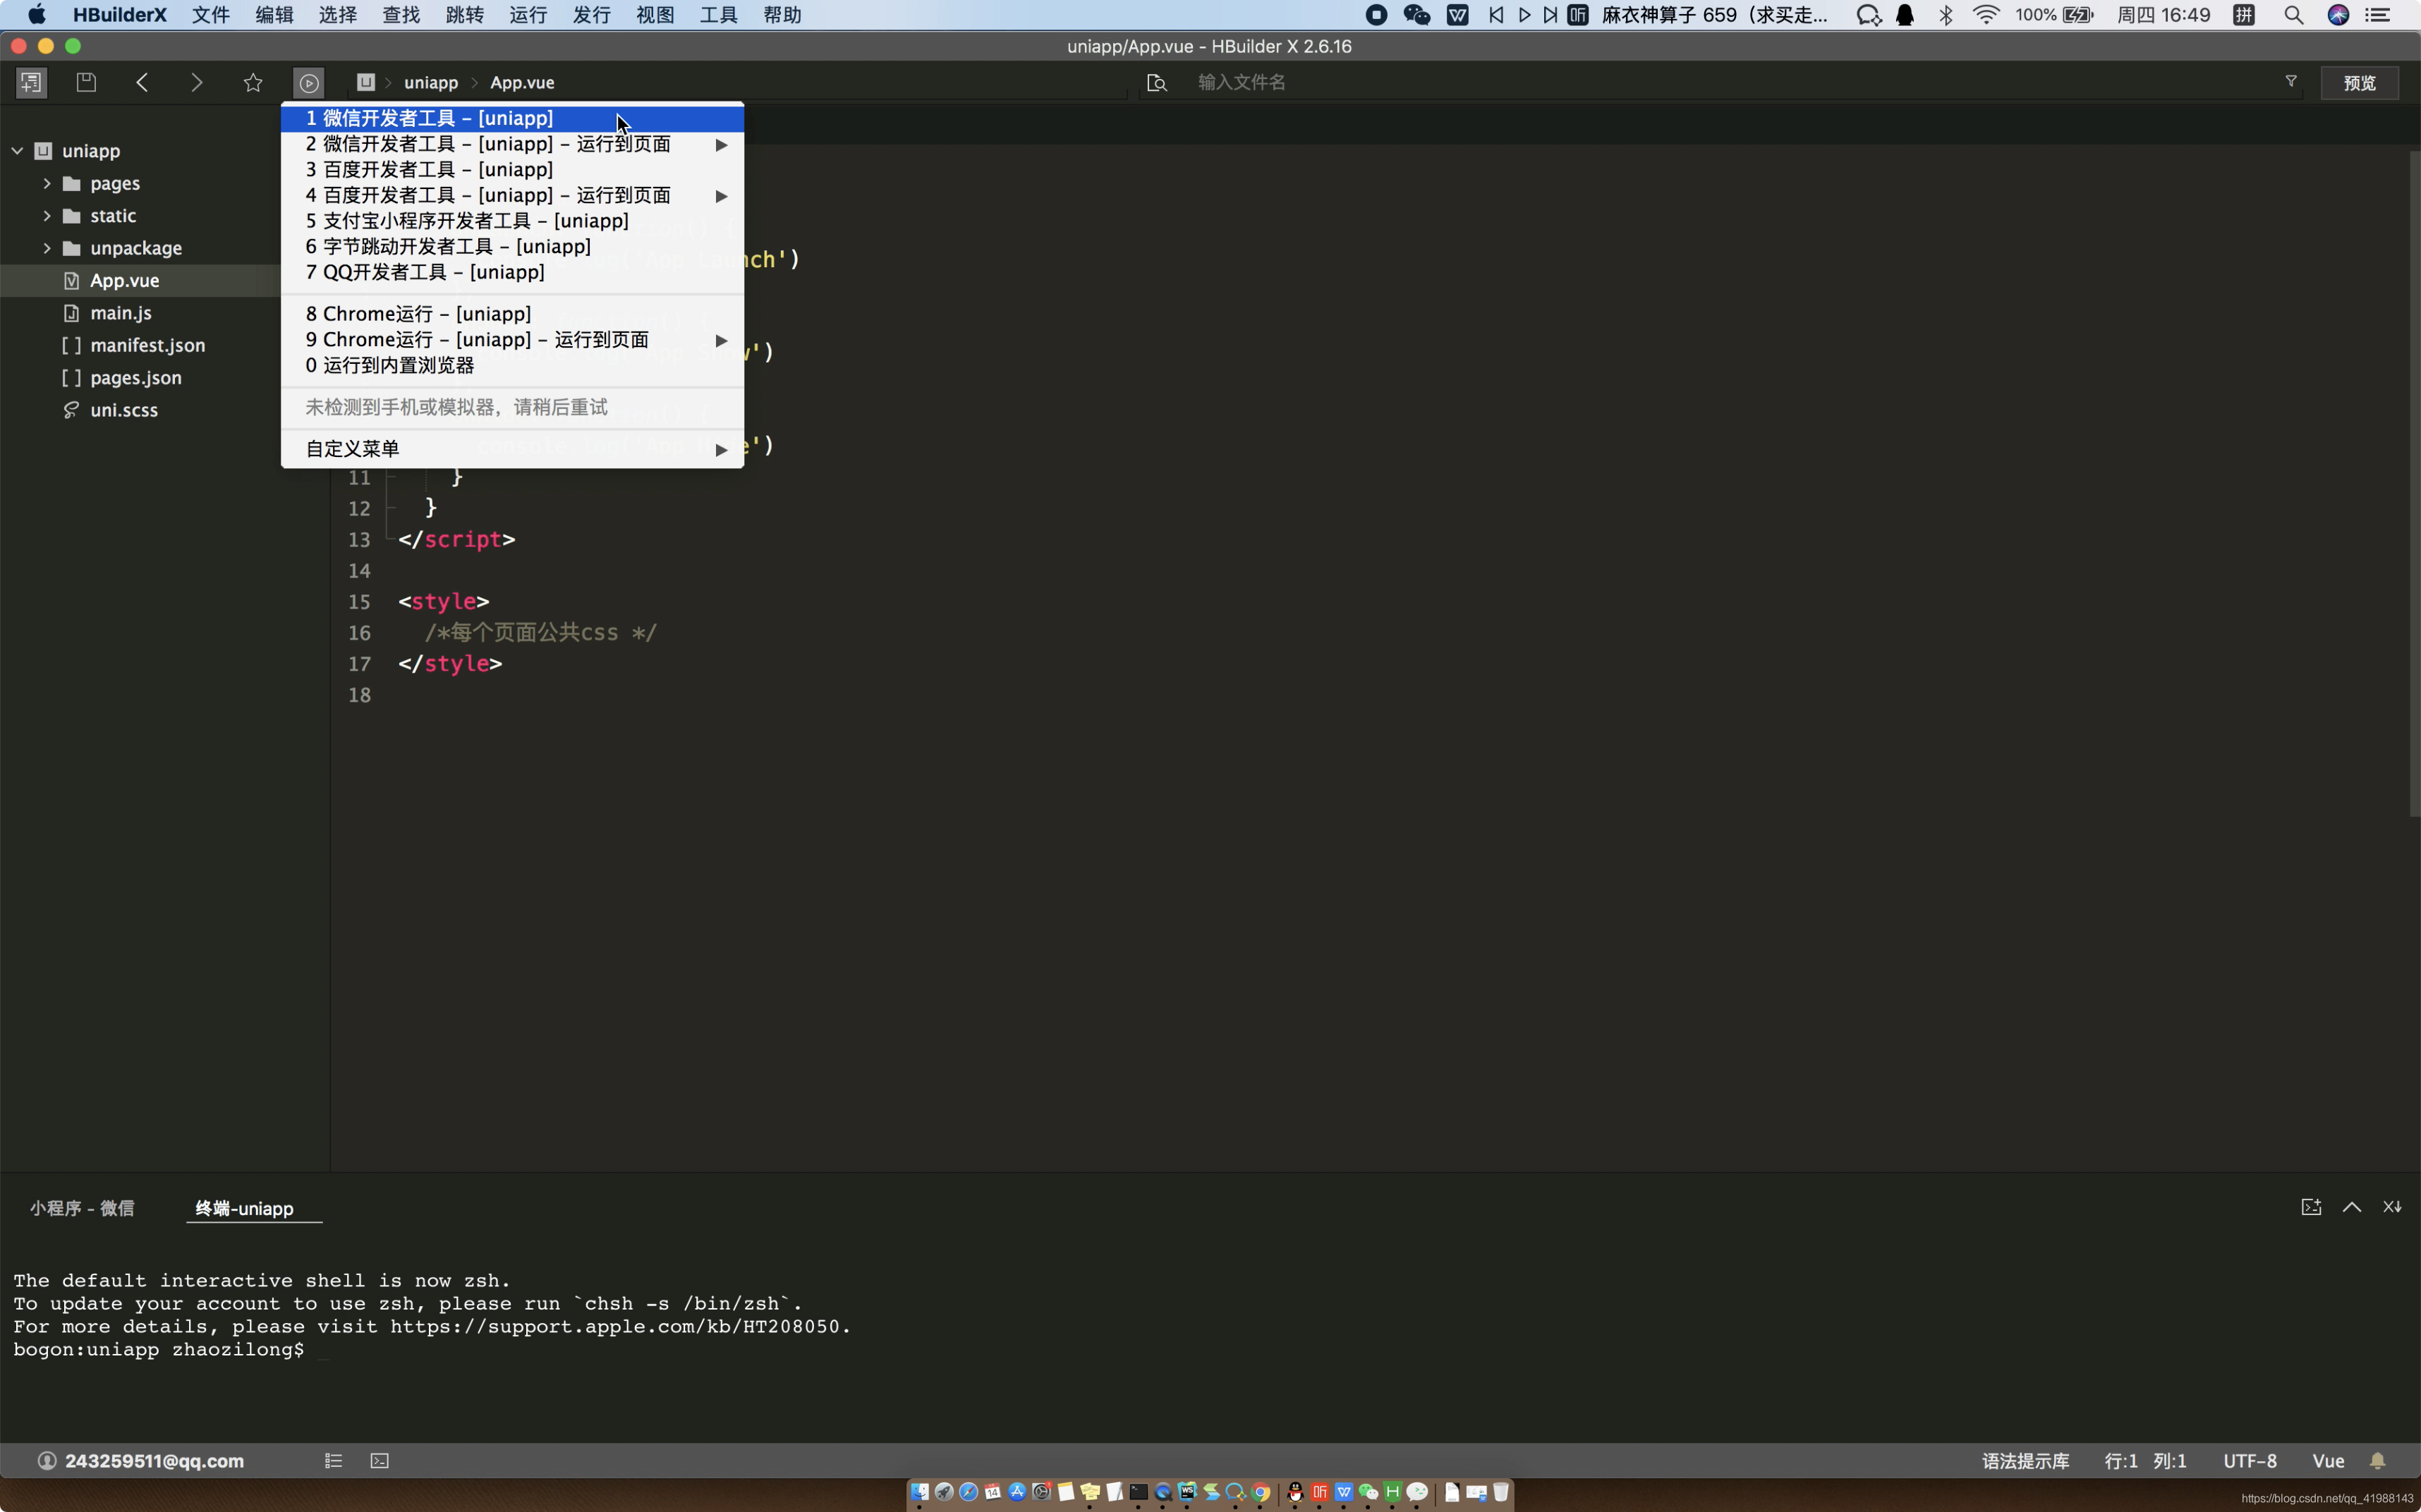Select 微信开发者工具 - [uniapp] menu item
Screen dimensions: 2421x1512
pos(430,119)
